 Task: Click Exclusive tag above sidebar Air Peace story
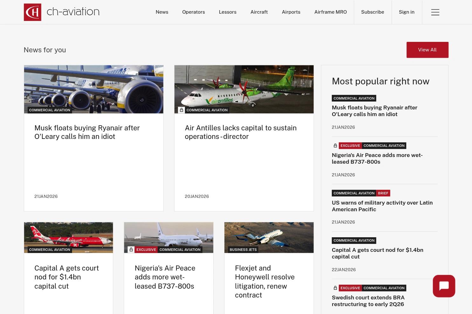[350, 146]
